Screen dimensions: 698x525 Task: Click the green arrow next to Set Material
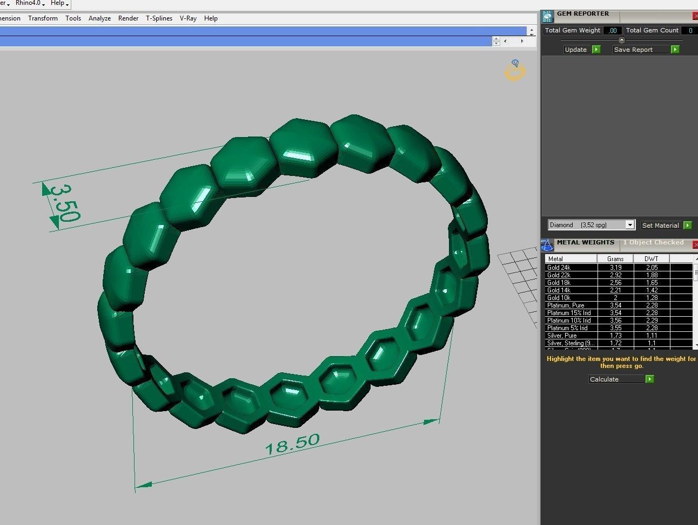click(x=688, y=225)
